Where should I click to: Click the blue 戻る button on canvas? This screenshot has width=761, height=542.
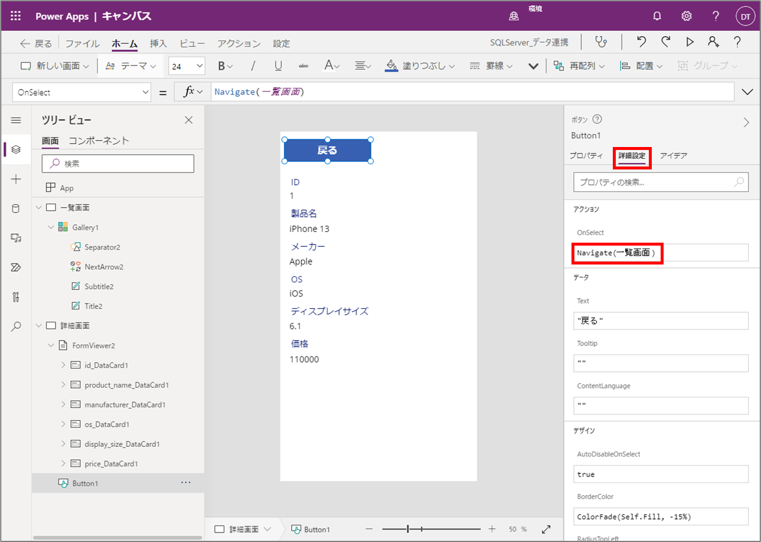pyautogui.click(x=328, y=151)
